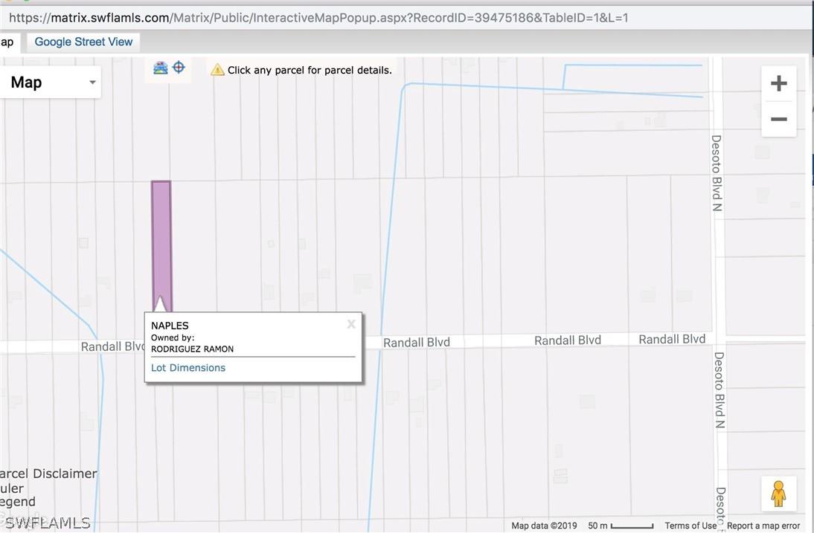Switch to the Google Street View tab
The width and height of the screenshot is (814, 533).
(83, 42)
